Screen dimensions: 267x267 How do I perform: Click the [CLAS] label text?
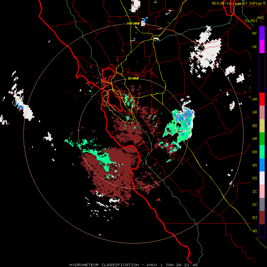[251, 21]
